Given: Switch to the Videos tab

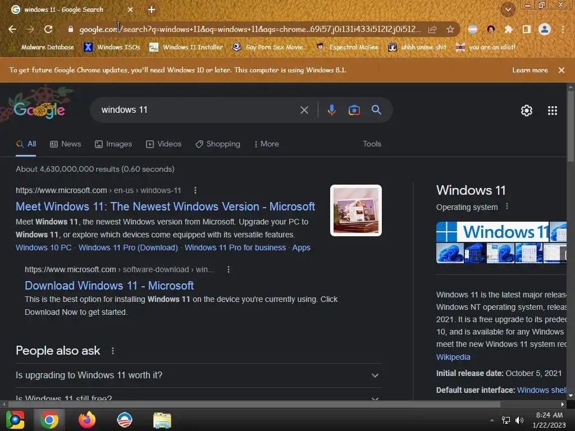Looking at the screenshot, I should (163, 144).
